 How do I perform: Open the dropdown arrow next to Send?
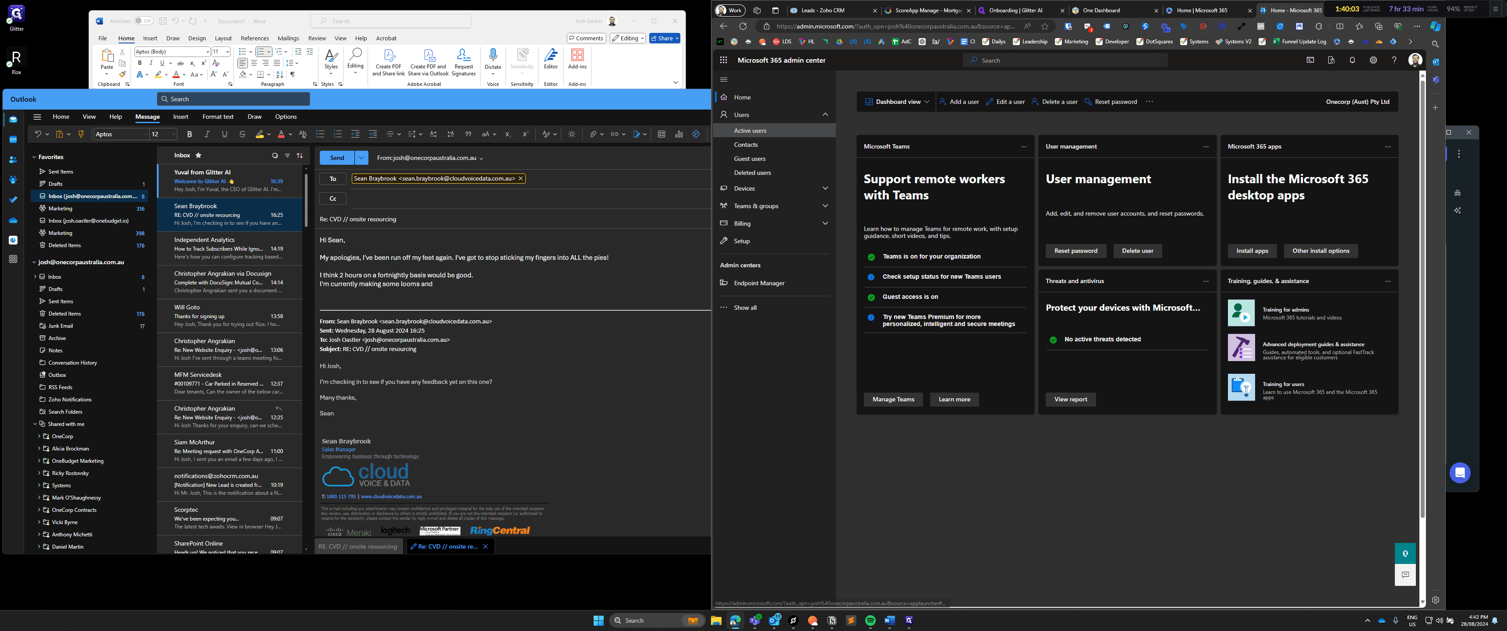coord(361,157)
